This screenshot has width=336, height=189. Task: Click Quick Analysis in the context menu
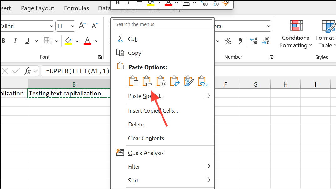coord(146,153)
